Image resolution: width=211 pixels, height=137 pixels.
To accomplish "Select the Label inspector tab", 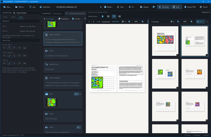I will [x=21, y=17].
